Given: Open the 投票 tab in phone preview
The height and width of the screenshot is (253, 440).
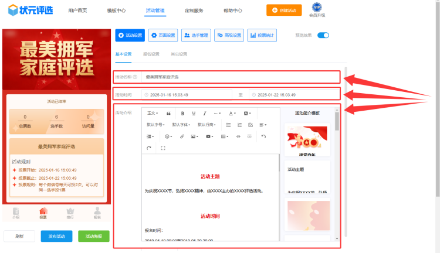Looking at the screenshot, I should point(43,213).
